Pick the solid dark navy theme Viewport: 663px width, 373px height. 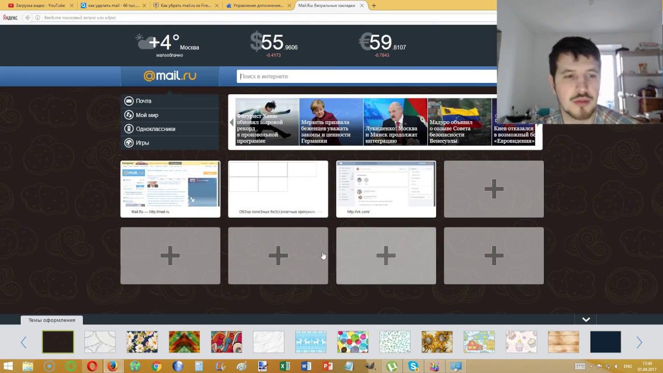(x=606, y=342)
